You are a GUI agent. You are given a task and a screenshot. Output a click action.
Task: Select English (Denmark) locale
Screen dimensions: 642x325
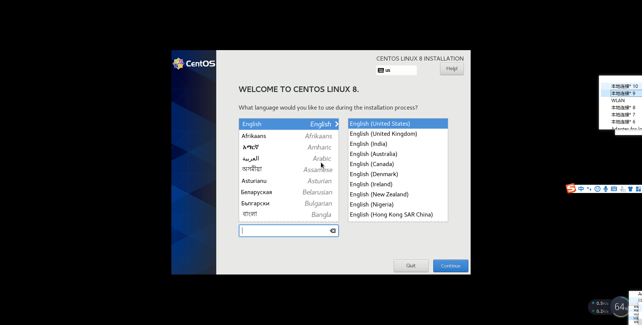pyautogui.click(x=398, y=174)
